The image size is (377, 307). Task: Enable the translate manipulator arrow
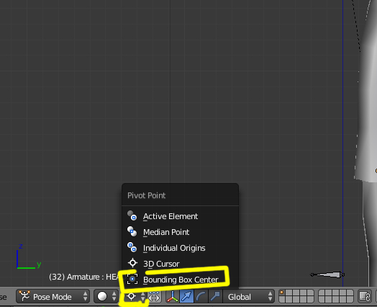[x=186, y=296]
